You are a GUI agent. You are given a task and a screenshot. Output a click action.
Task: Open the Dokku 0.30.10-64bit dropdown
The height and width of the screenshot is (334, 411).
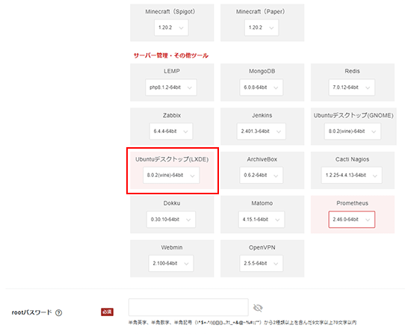[171, 219]
